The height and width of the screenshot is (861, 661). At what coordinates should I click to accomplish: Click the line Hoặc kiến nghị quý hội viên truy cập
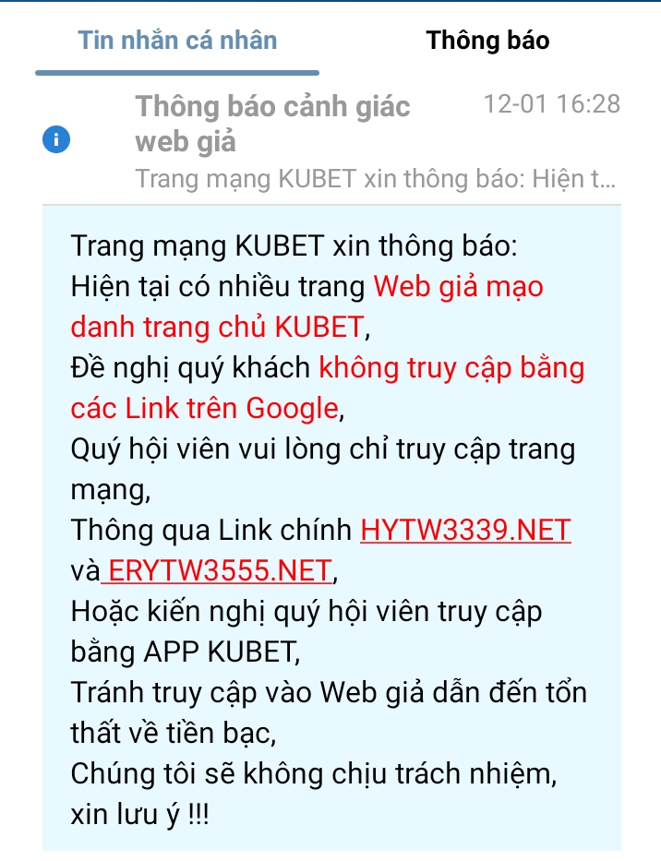[306, 611]
